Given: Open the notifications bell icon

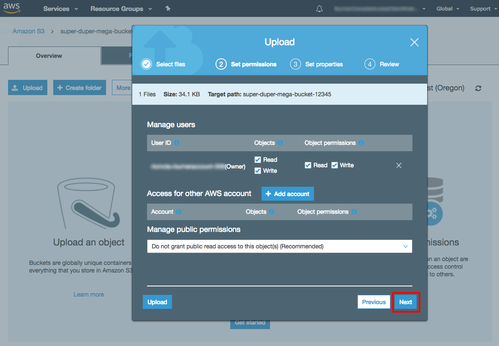Looking at the screenshot, I should click(319, 9).
